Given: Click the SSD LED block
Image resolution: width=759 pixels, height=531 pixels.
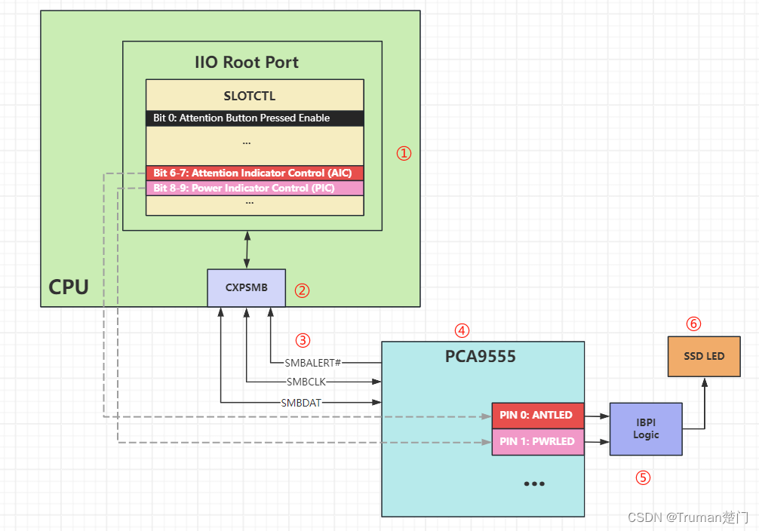Looking at the screenshot, I should [703, 356].
